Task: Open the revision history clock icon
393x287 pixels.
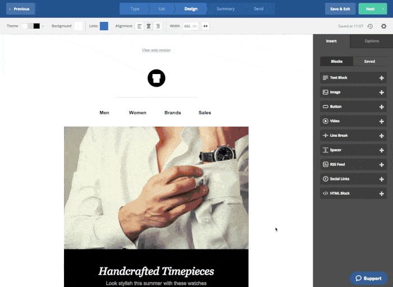Action: pyautogui.click(x=370, y=26)
